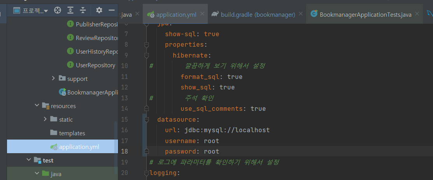The width and height of the screenshot is (433, 180).
Task: Close the application.yml tab
Action: pos(202,14)
